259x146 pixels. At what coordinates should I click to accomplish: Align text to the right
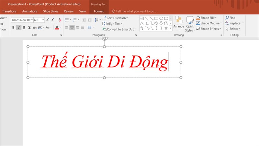(x=77, y=28)
